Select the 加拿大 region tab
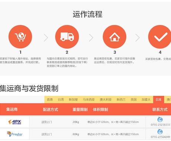 click(x=146, y=99)
